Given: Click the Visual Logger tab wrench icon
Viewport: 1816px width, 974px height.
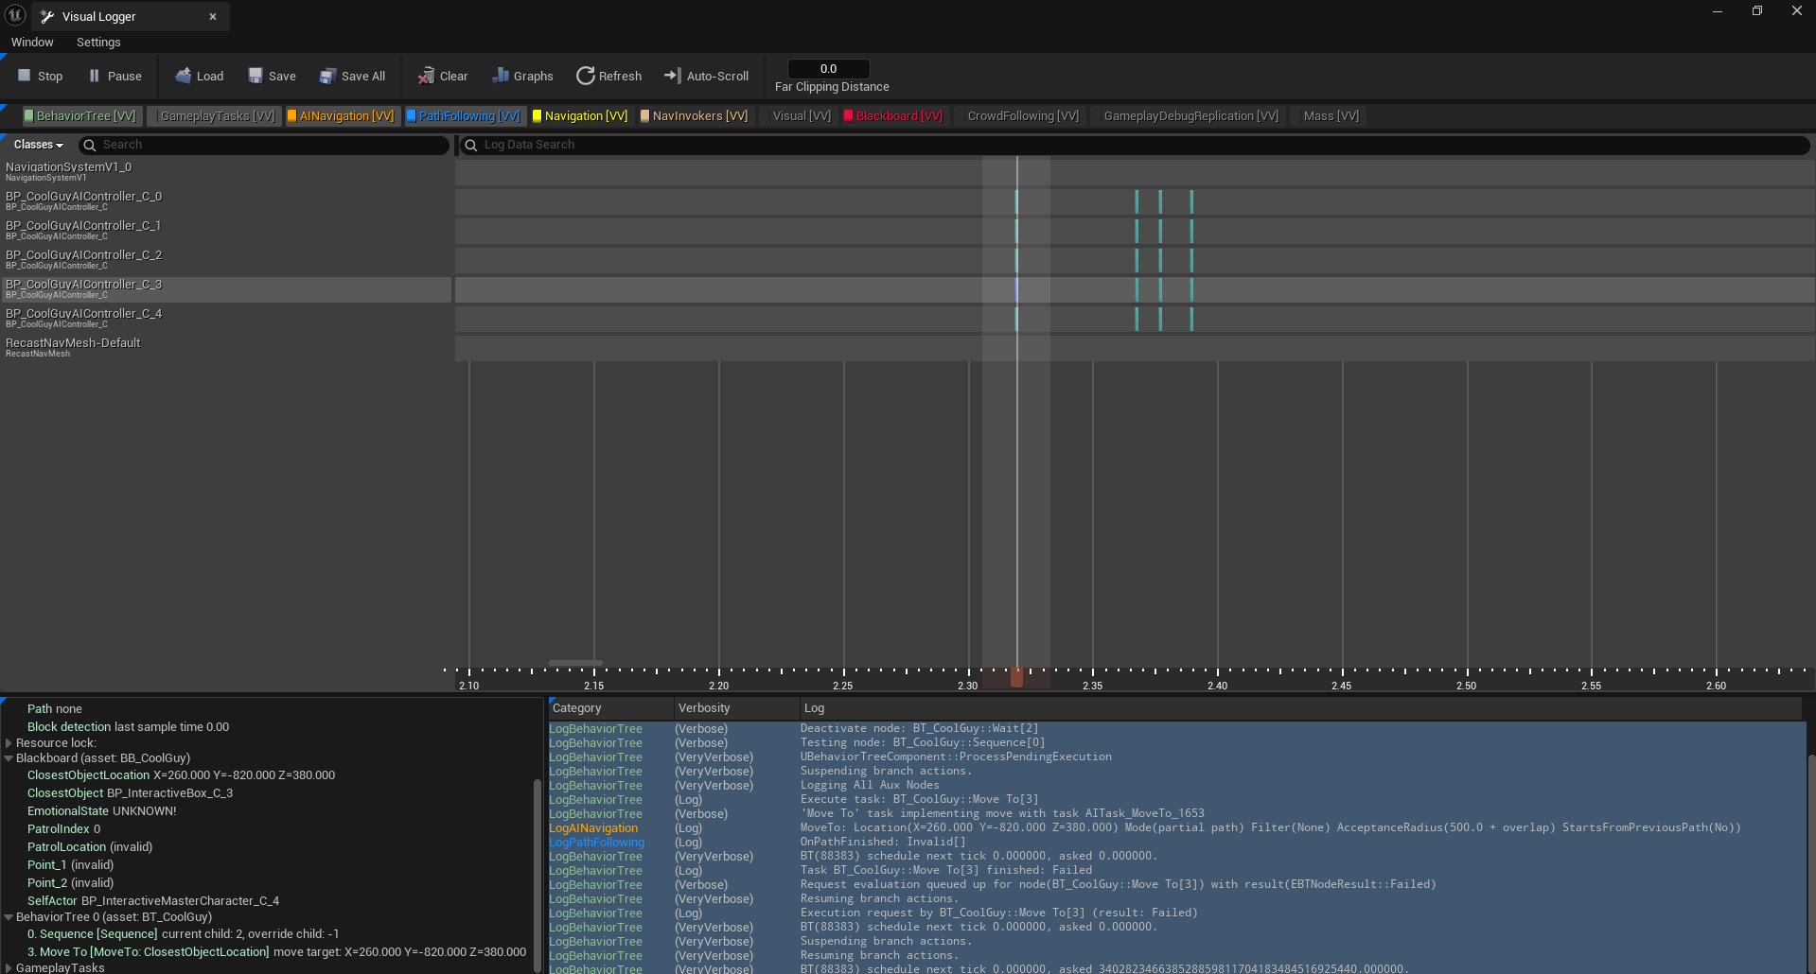Looking at the screenshot, I should coord(47,16).
